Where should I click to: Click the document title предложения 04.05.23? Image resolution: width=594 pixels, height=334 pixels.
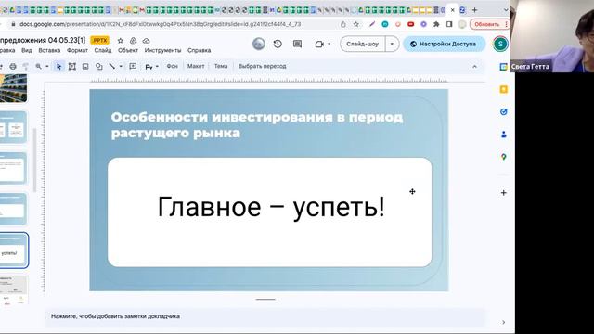pos(43,40)
